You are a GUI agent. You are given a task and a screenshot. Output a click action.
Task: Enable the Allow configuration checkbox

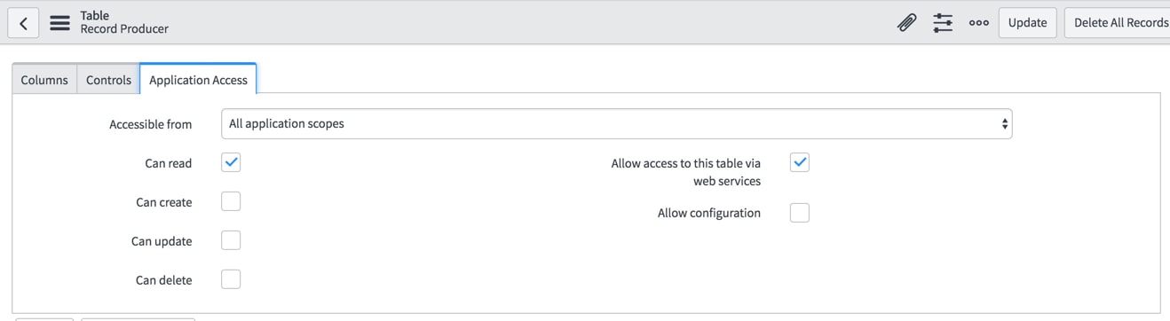point(800,213)
